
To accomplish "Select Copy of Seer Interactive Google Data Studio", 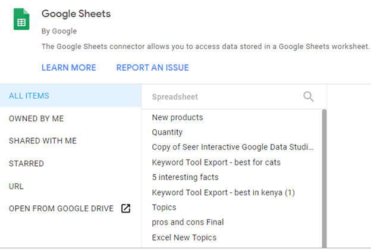I will pos(233,147).
